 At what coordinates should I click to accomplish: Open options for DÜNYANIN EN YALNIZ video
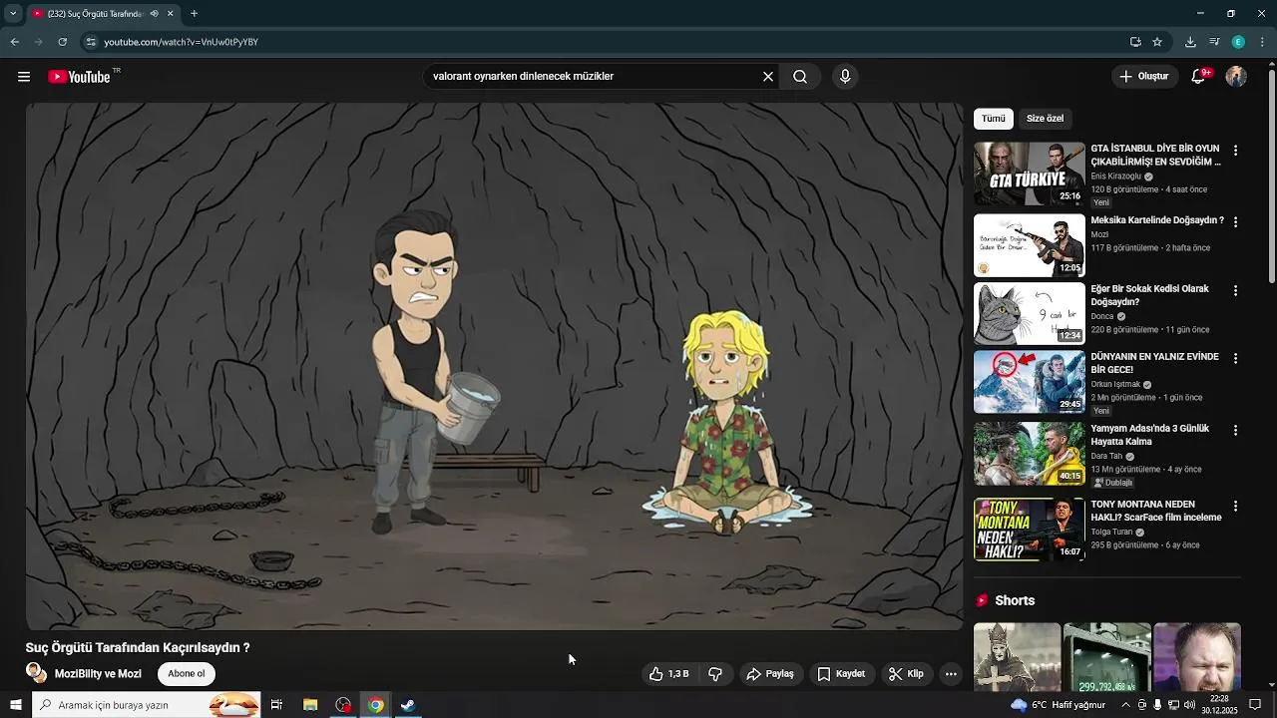pos(1235,359)
